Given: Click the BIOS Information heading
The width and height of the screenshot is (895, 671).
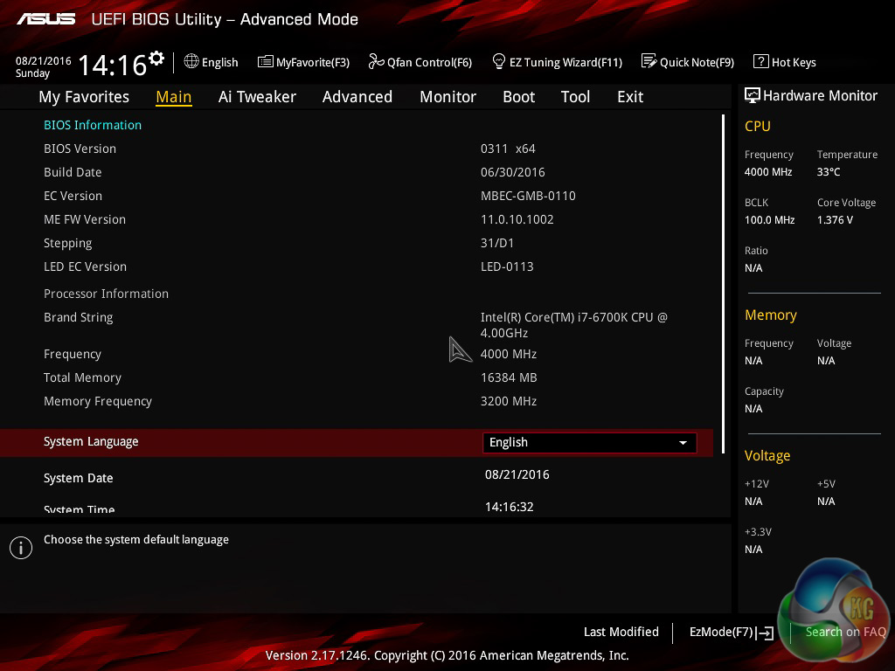Looking at the screenshot, I should coord(93,125).
